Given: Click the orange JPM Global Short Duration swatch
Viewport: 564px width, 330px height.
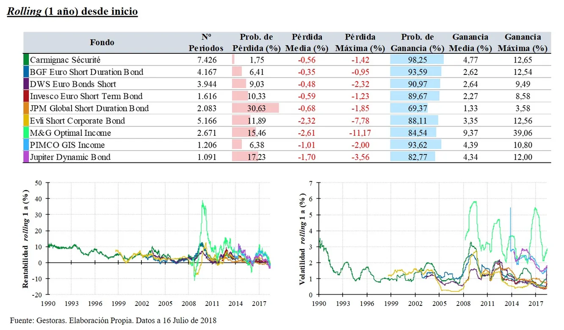Looking at the screenshot, I should 26,109.
